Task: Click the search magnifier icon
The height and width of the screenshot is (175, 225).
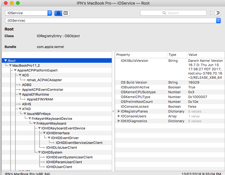Action: 164,13
